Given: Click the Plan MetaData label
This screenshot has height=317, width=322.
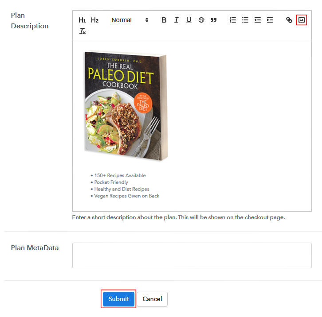Looking at the screenshot, I should [35, 247].
